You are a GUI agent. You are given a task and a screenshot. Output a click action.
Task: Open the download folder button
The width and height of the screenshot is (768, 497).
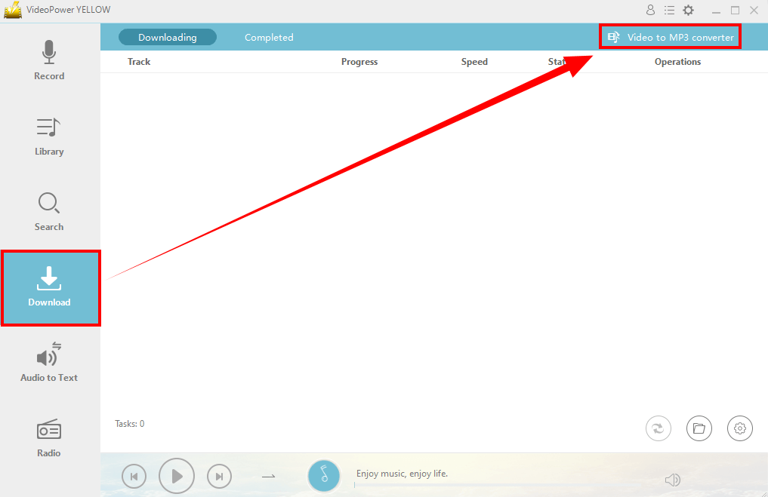click(x=699, y=428)
